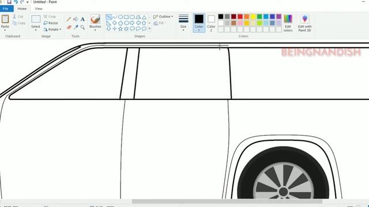Select the Text tool
Screen dimensions: 369x207
click(x=82, y=19)
